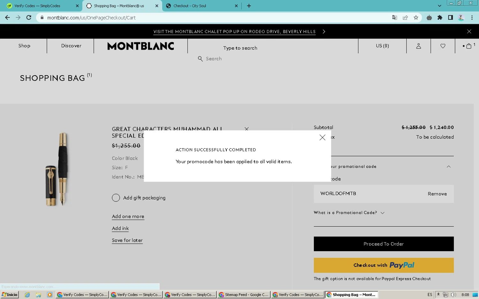The height and width of the screenshot is (299, 479).
Task: Open the robot extension icon in toolbar
Action: coord(429,18)
